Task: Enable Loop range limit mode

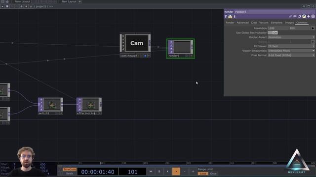Action: pyautogui.click(x=203, y=174)
